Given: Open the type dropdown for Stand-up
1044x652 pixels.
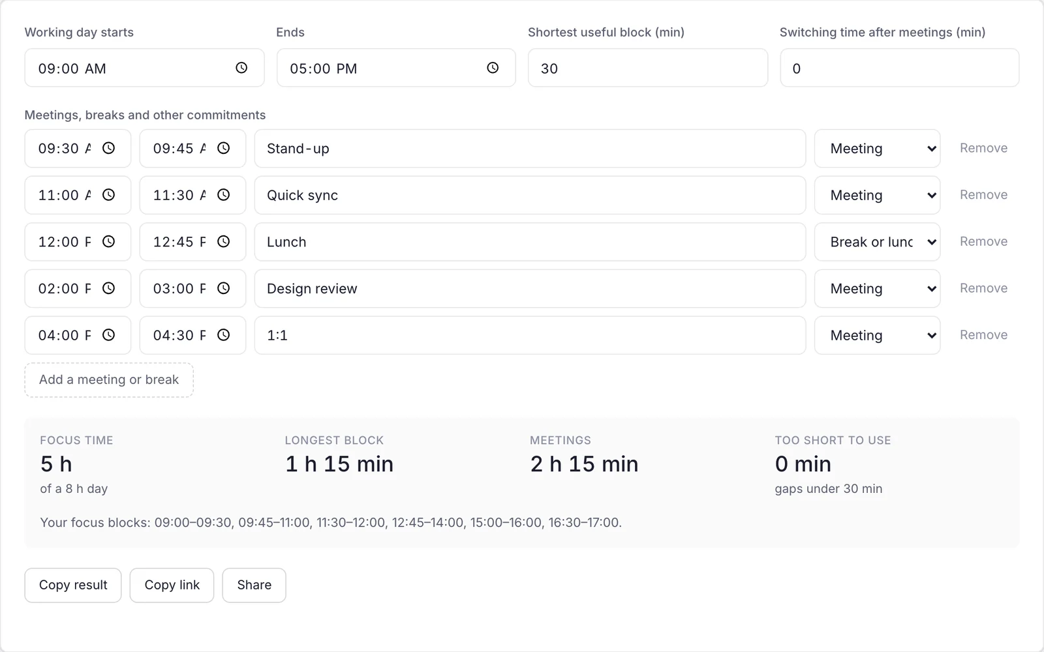Looking at the screenshot, I should pos(877,149).
